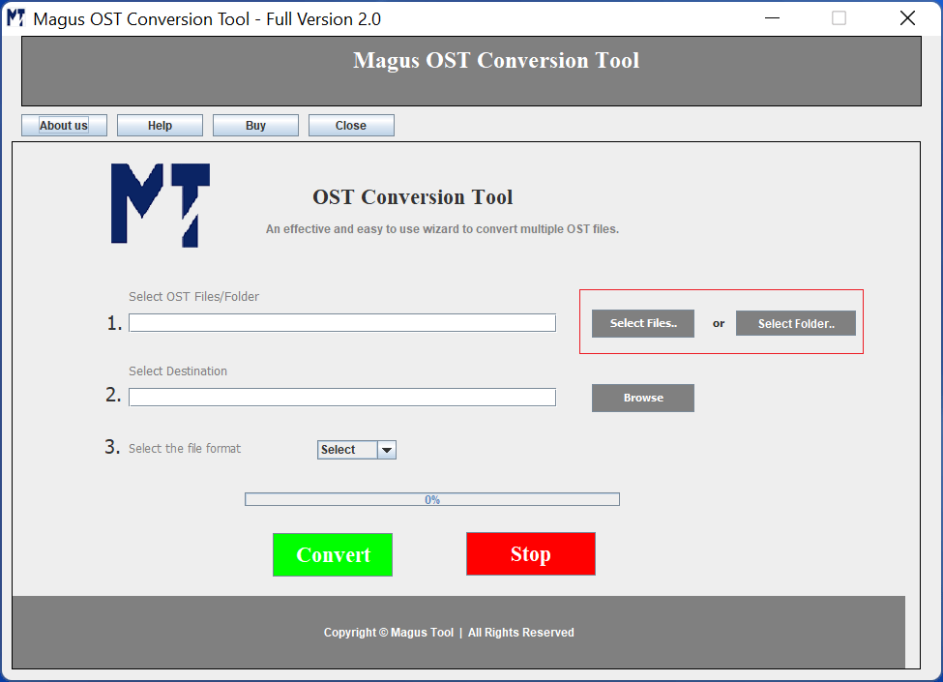
Task: Click the 'Magus OST Conversion Tool' banner title
Action: coord(496,61)
